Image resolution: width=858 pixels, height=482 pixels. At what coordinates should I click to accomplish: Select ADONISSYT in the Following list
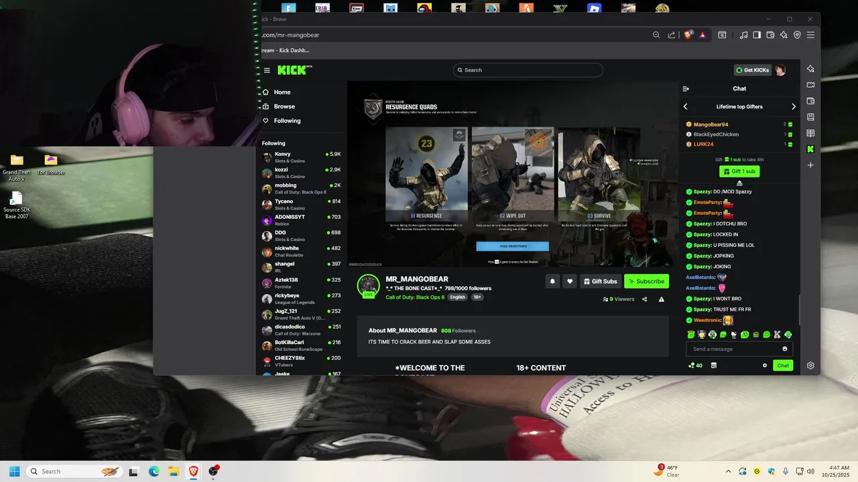pos(301,220)
